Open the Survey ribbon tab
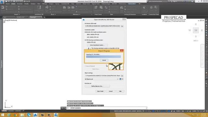Screen dimensions: 208x117 [57, 4]
